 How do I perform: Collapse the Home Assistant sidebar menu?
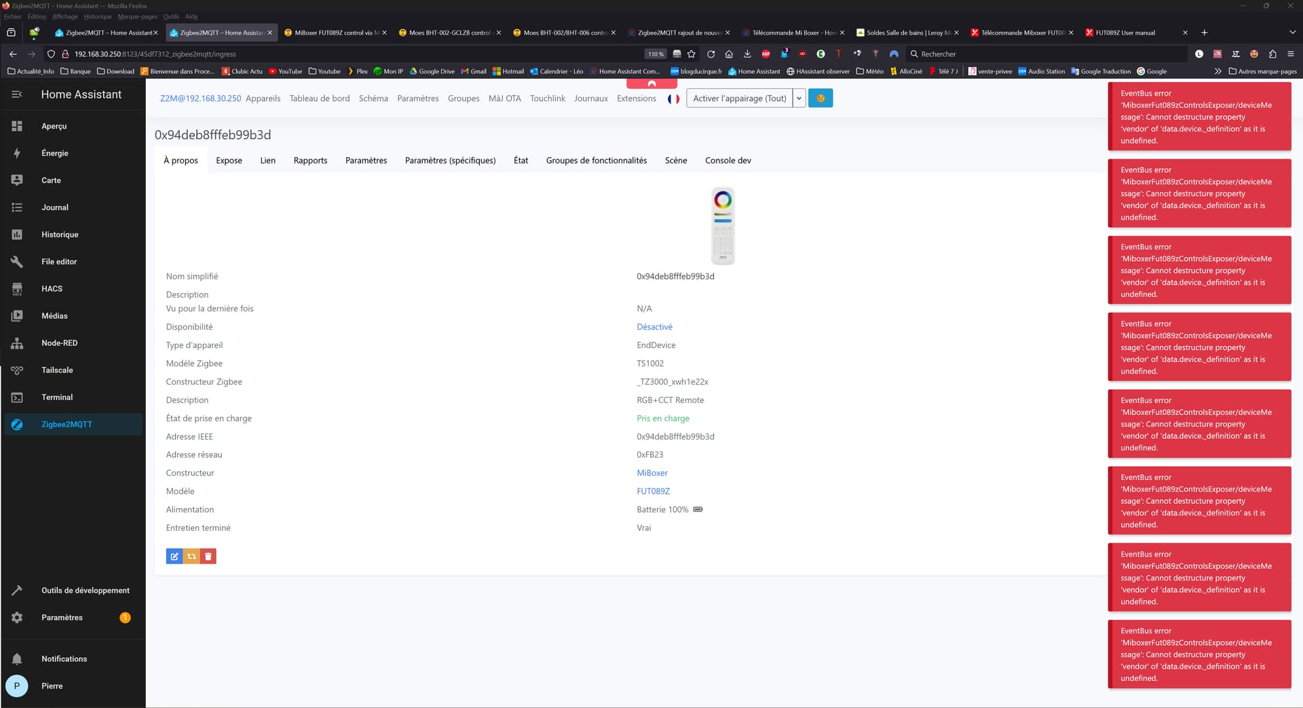(17, 95)
